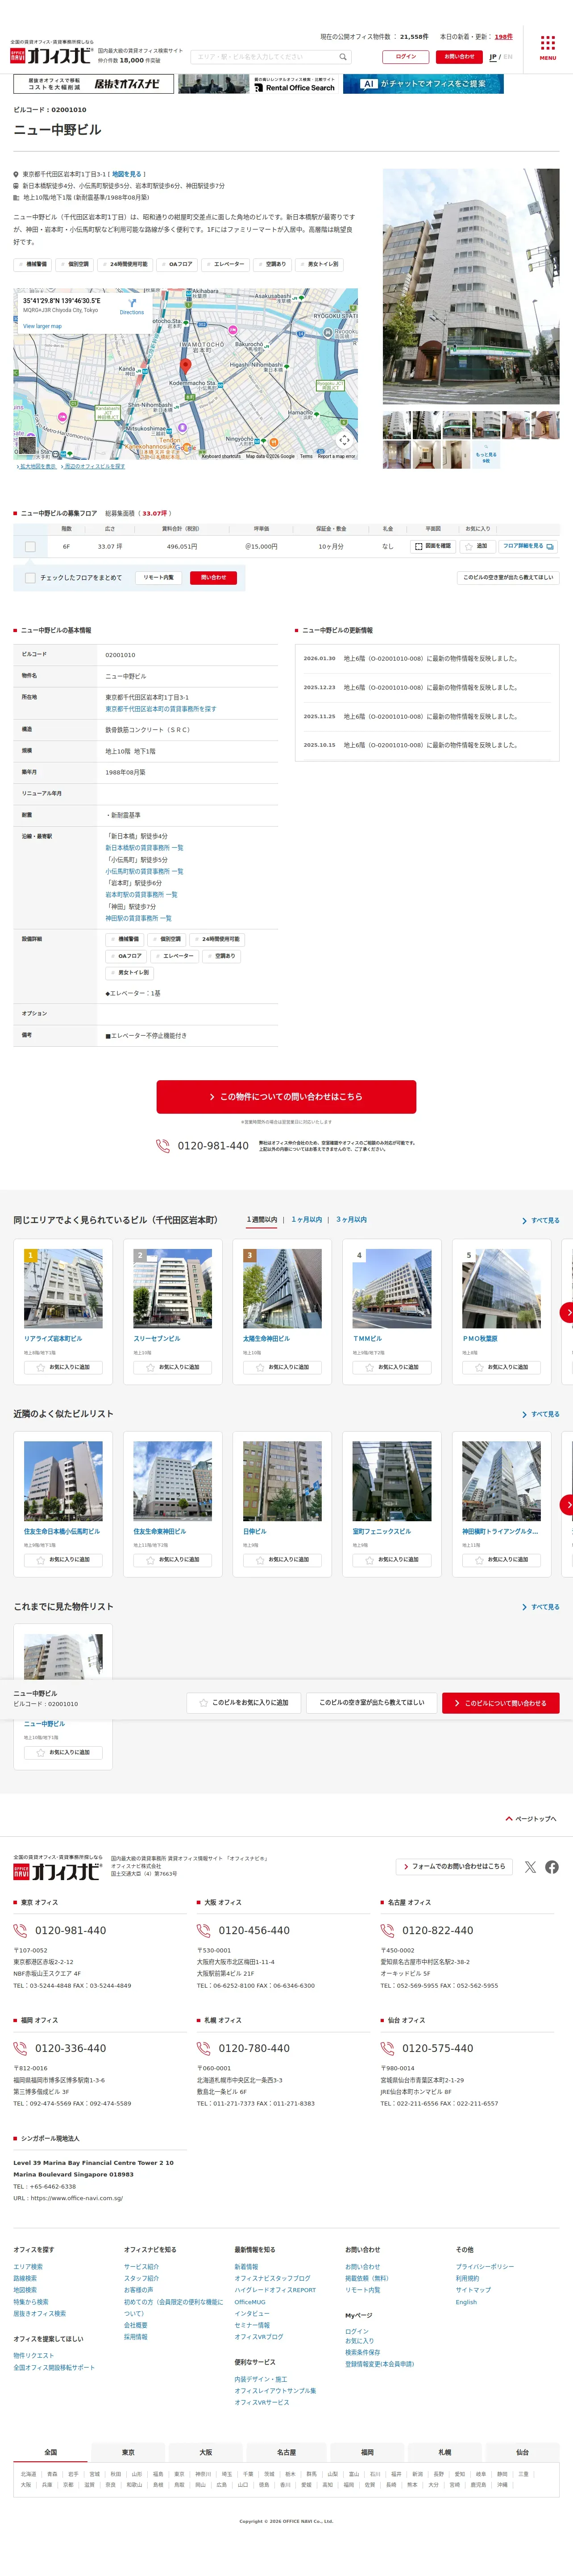This screenshot has height=2576, width=573.
Task: Select the 1ヶ月以内 ranking tab
Action: 307,1220
